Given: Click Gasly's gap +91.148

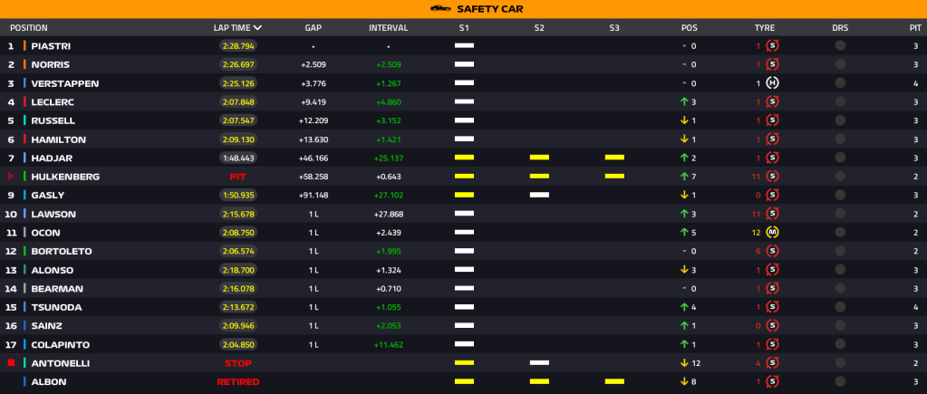Looking at the screenshot, I should point(314,195).
